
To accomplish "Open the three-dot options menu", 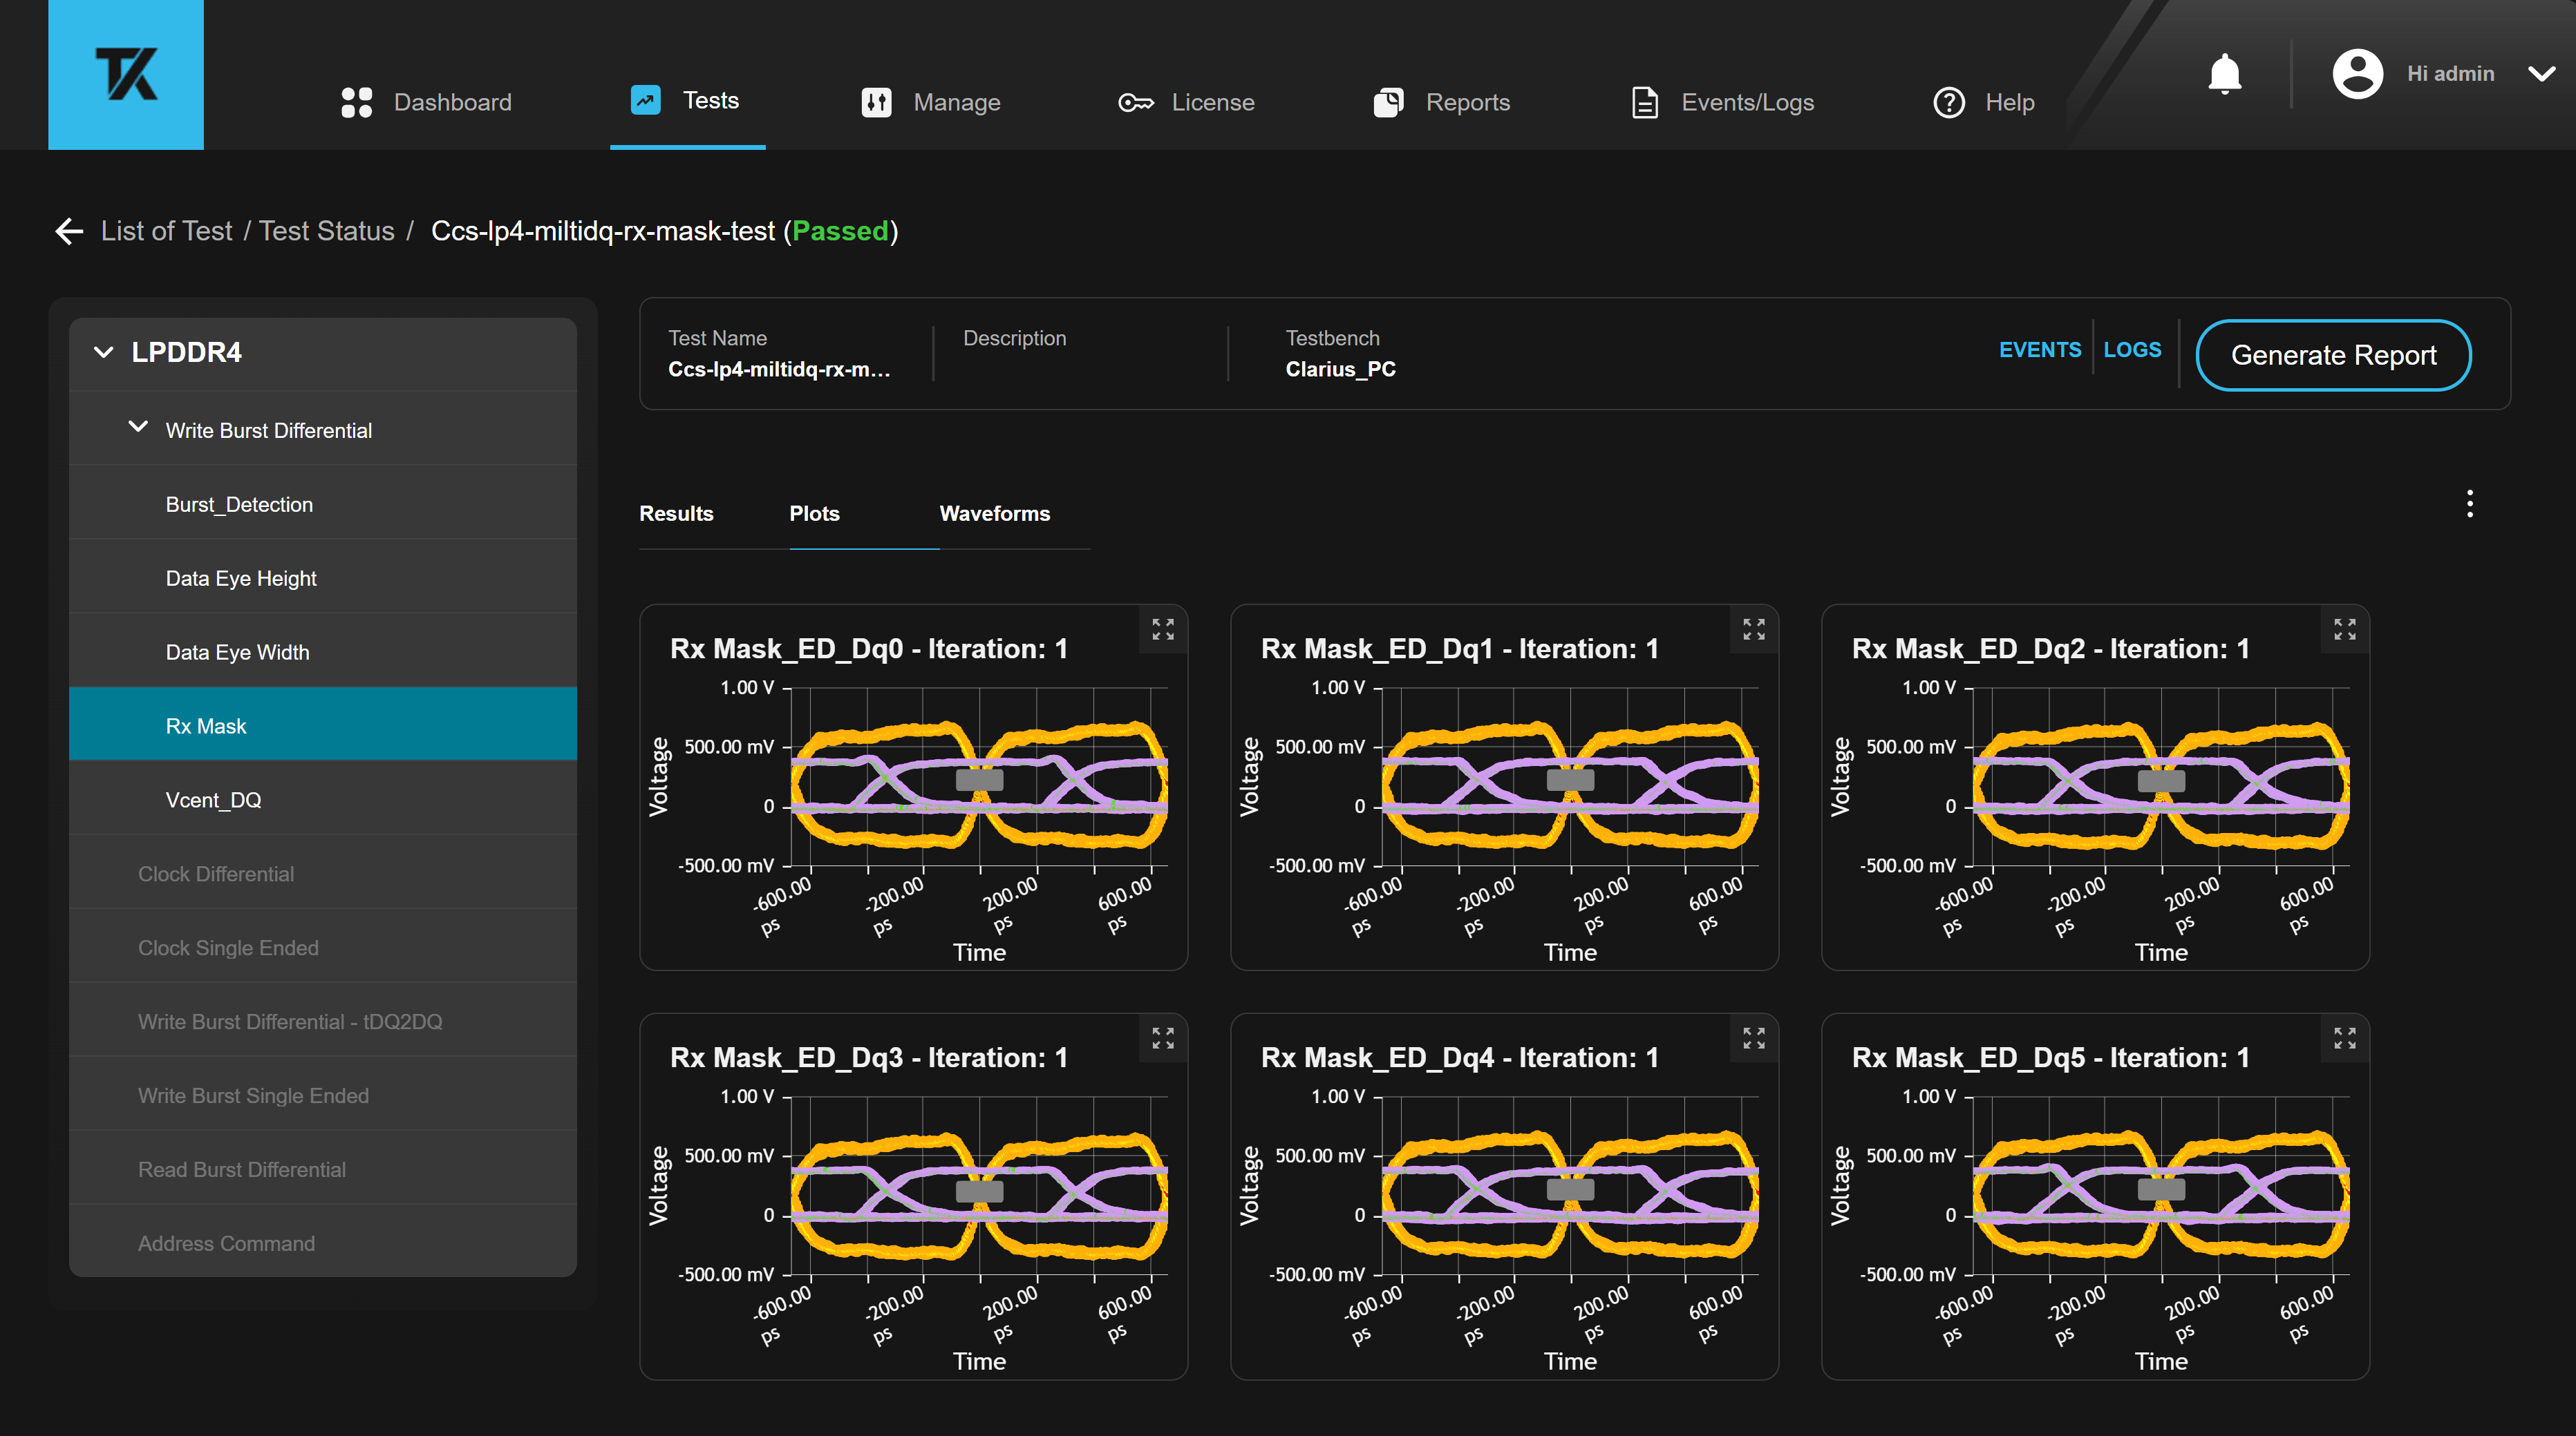I will click(2469, 504).
